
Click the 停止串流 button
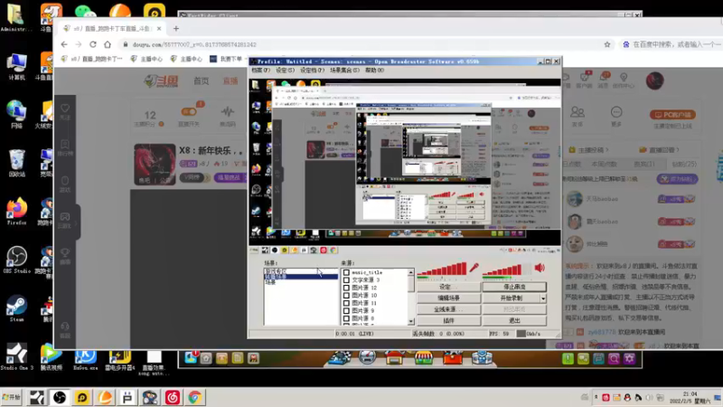pyautogui.click(x=514, y=287)
